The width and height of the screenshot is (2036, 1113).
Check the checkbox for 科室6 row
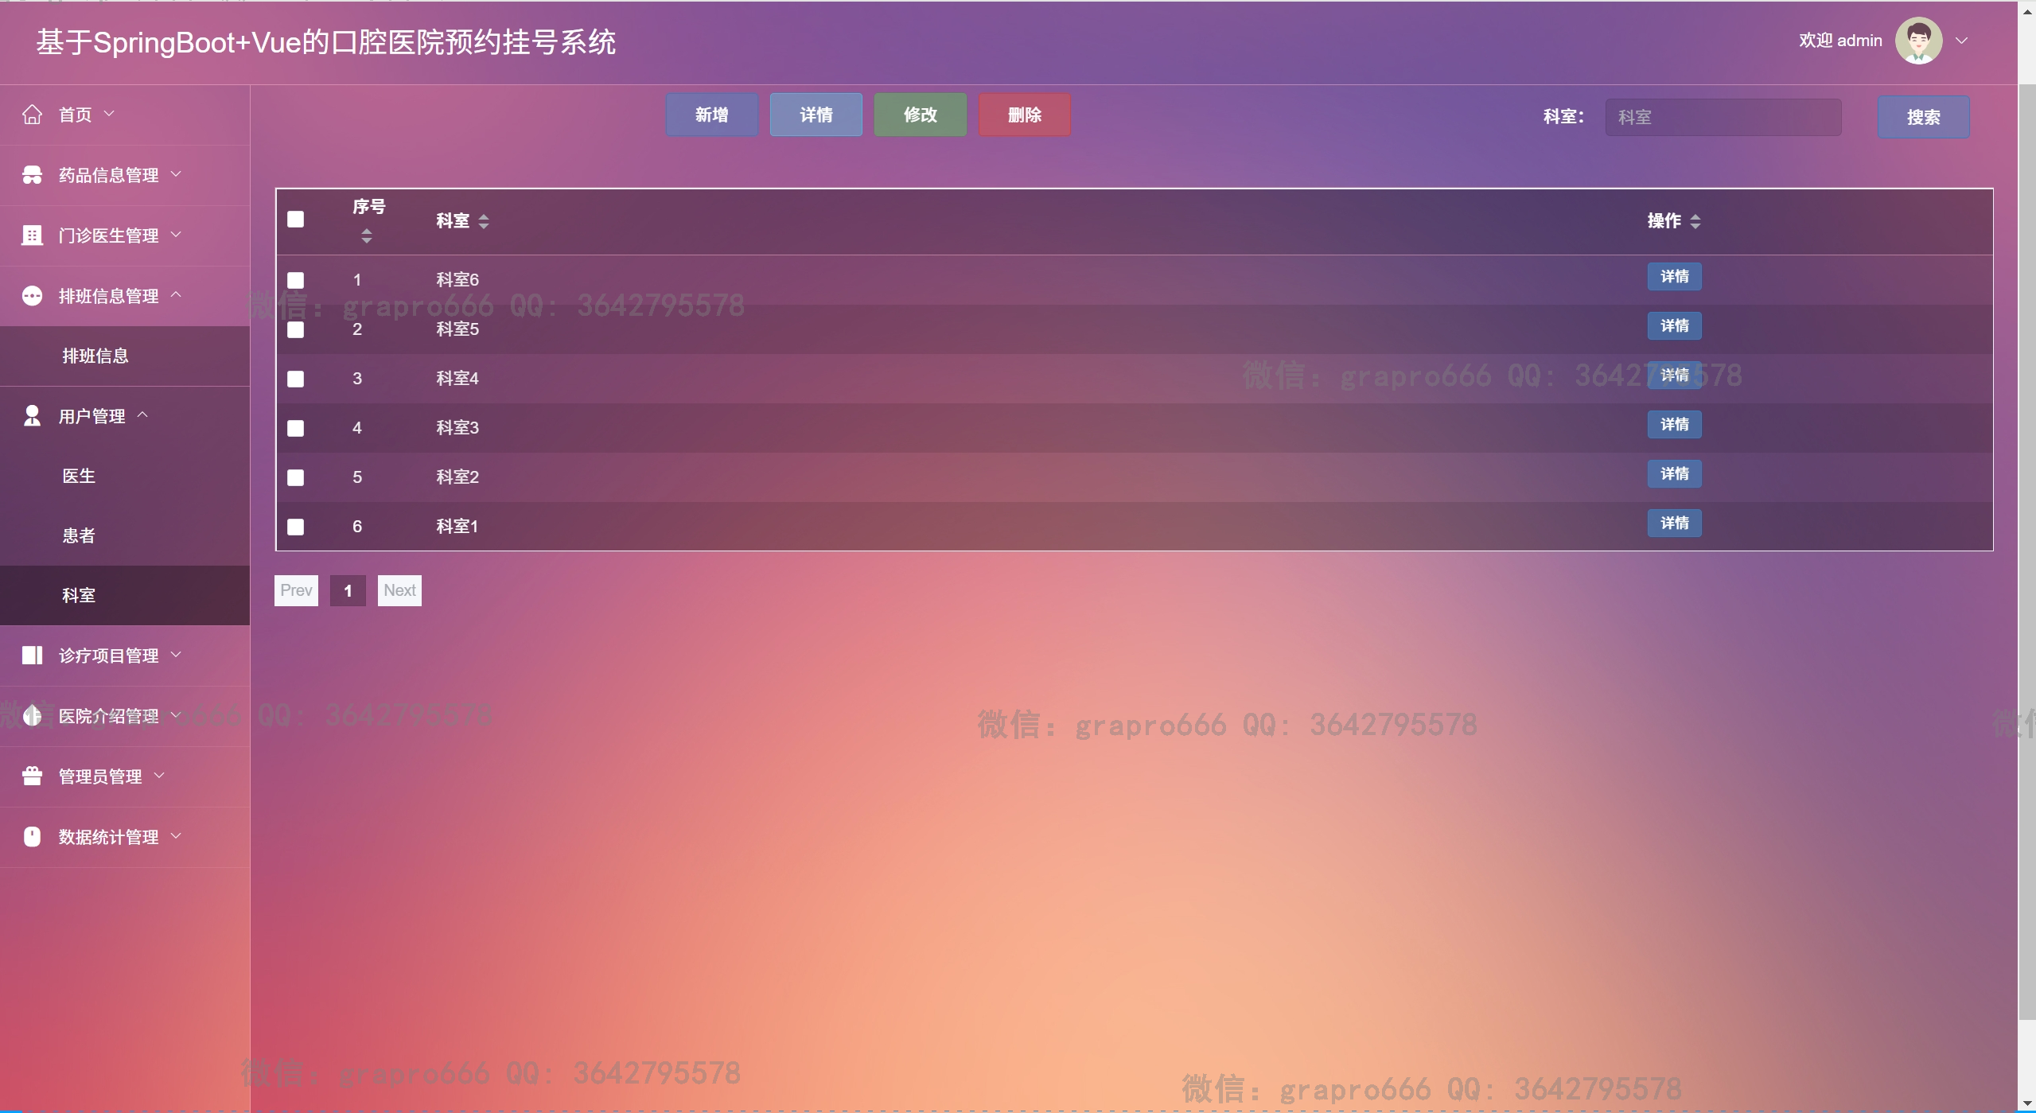(x=295, y=280)
